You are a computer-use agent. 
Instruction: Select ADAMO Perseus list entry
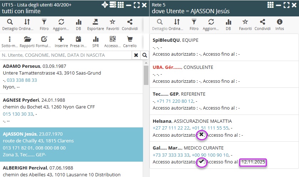pos(71,76)
